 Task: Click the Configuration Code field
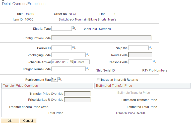[102, 37]
